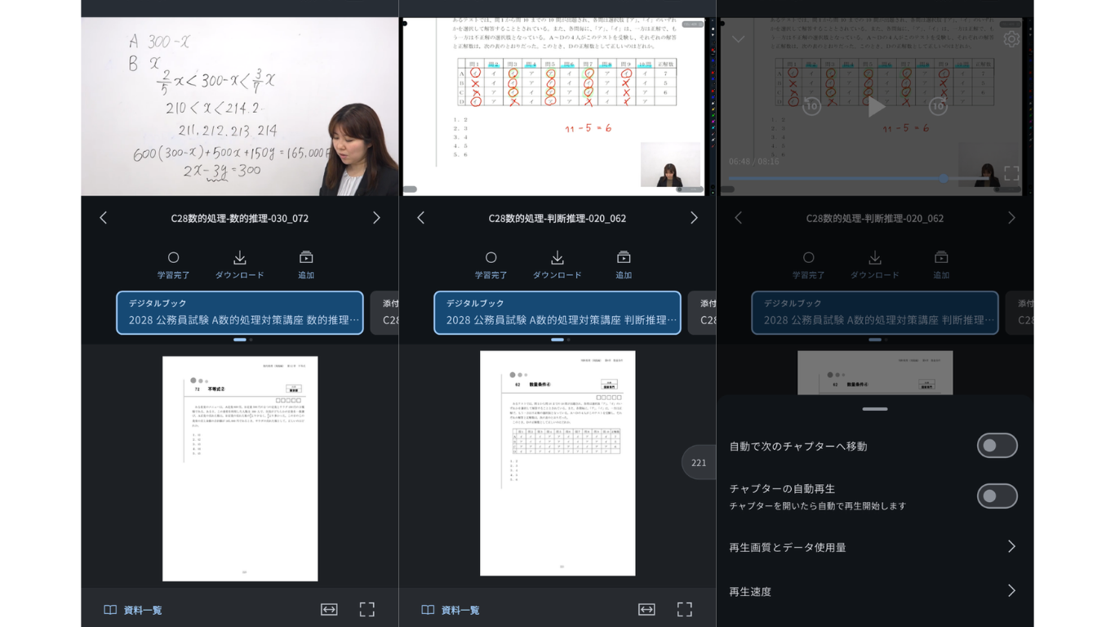The width and height of the screenshot is (1115, 627).
Task: Open 数量条件④ document page in middle screen
Action: pos(557,464)
